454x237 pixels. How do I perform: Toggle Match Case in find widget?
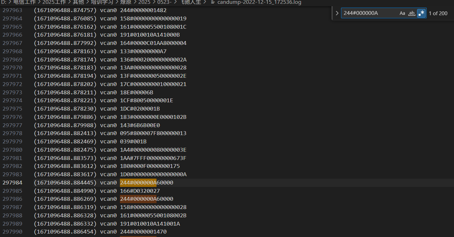coord(402,13)
